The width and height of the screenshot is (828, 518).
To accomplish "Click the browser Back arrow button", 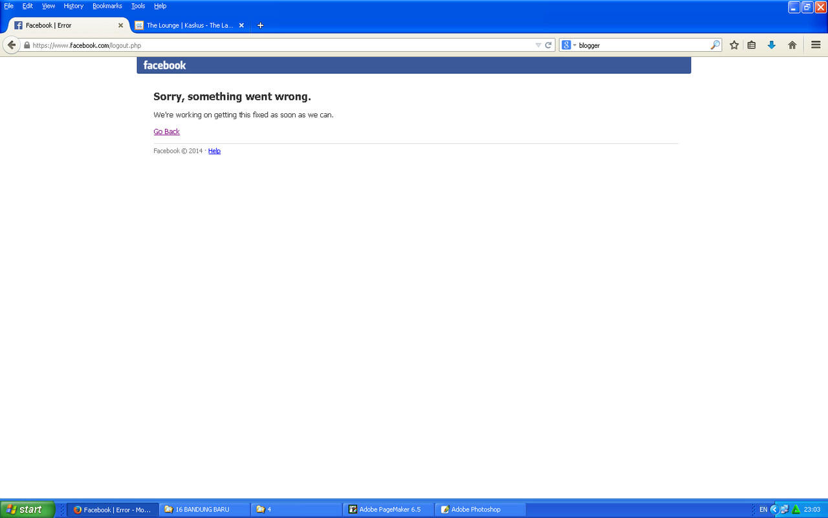I will pos(12,45).
